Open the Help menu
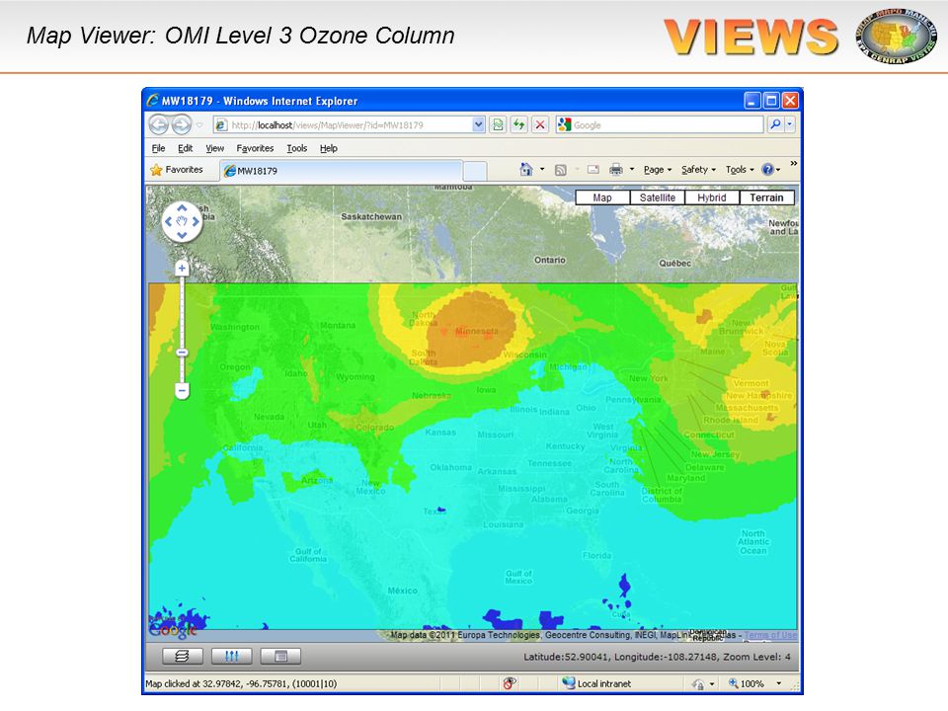The width and height of the screenshot is (948, 711). click(x=328, y=148)
